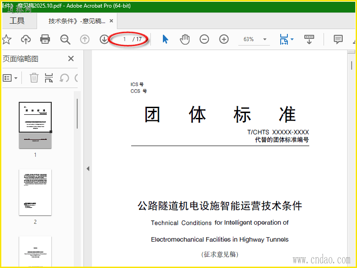
Task: Rotate page counterclockwise icon
Action: click(x=64, y=78)
